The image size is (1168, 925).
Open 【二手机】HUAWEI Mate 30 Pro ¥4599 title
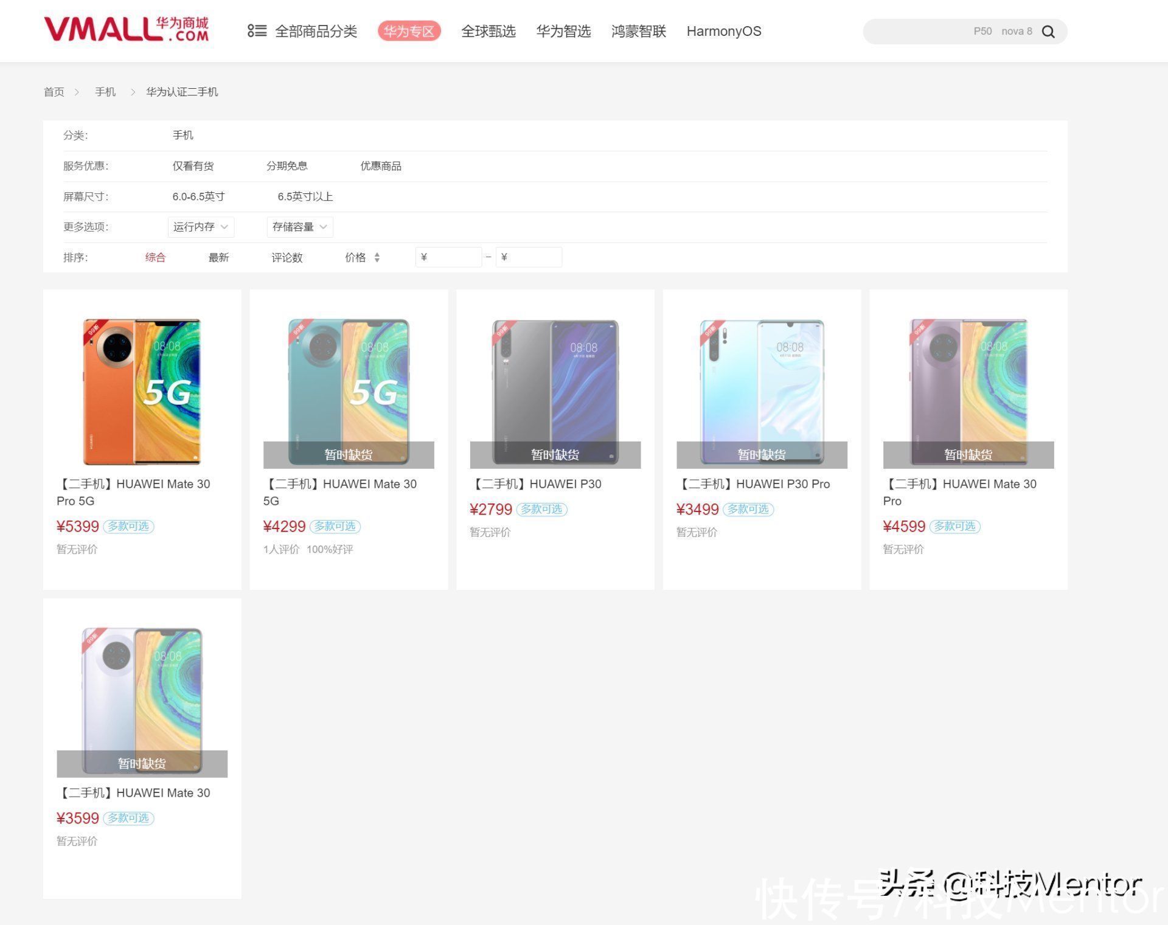click(960, 493)
